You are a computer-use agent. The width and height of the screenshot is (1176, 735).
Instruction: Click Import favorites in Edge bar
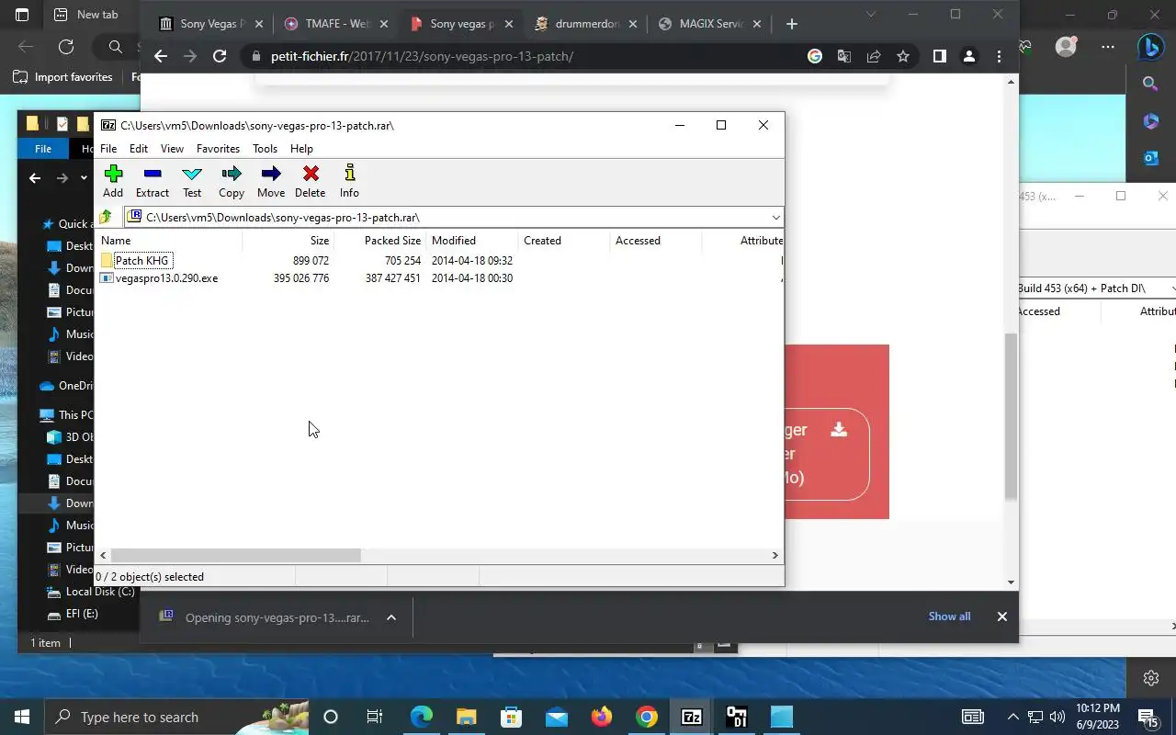coord(62,77)
